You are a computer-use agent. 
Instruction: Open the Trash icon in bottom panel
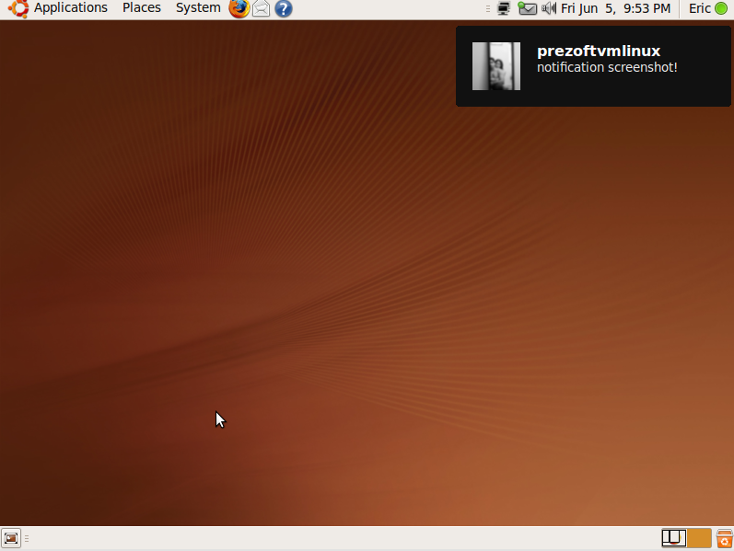pyautogui.click(x=724, y=538)
